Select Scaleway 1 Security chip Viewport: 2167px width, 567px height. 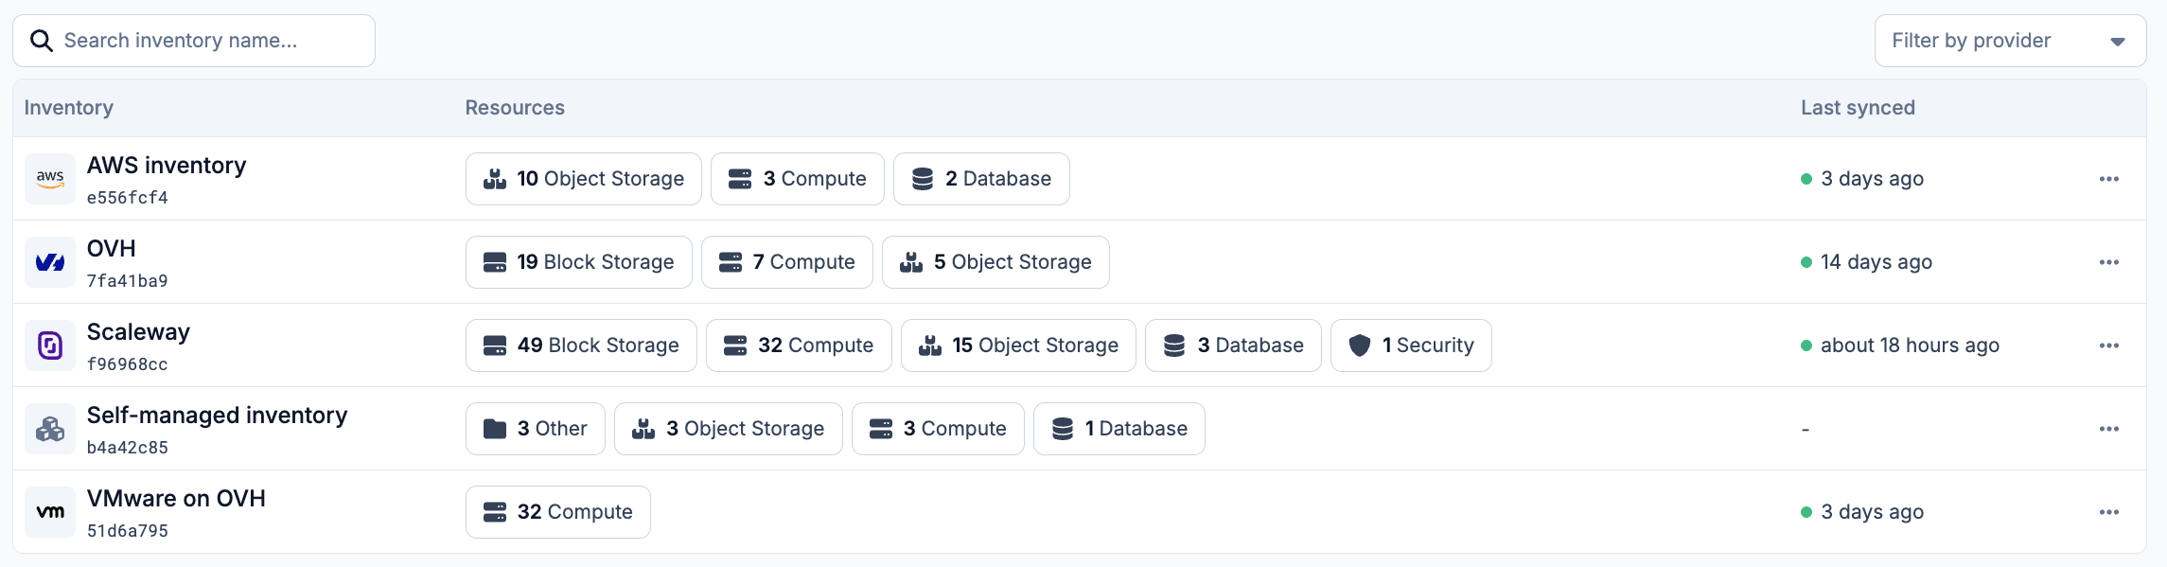pos(1411,346)
